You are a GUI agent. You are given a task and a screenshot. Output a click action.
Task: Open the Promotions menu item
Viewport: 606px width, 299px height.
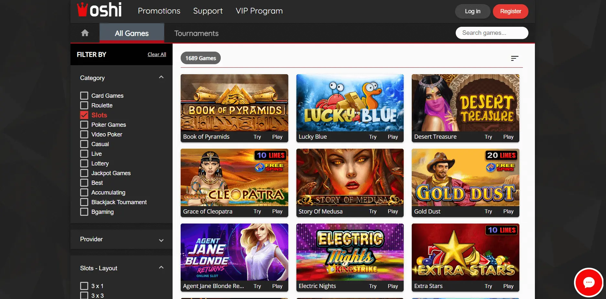[x=159, y=11]
